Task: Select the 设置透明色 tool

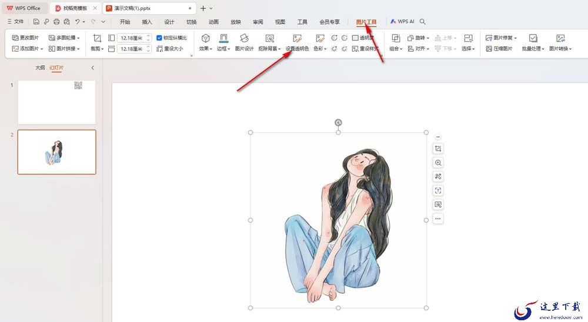Action: (x=297, y=43)
